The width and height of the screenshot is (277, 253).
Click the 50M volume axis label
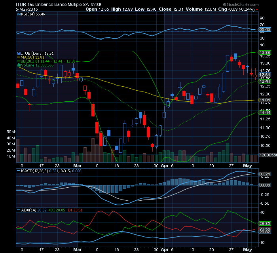(x=11, y=132)
